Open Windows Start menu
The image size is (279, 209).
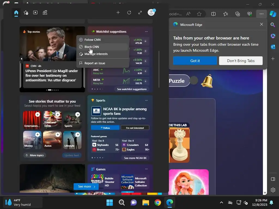(x=110, y=202)
